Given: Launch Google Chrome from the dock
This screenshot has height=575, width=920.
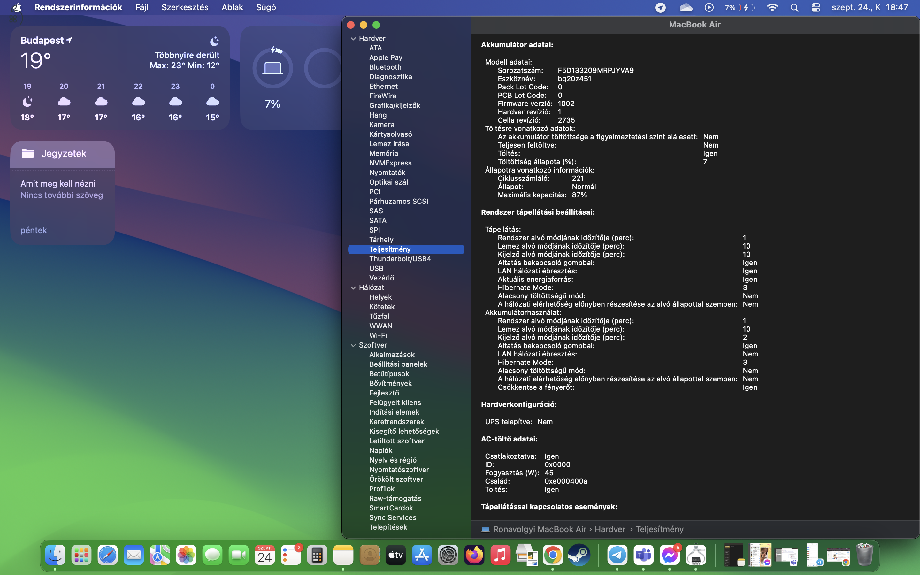Looking at the screenshot, I should [x=553, y=555].
